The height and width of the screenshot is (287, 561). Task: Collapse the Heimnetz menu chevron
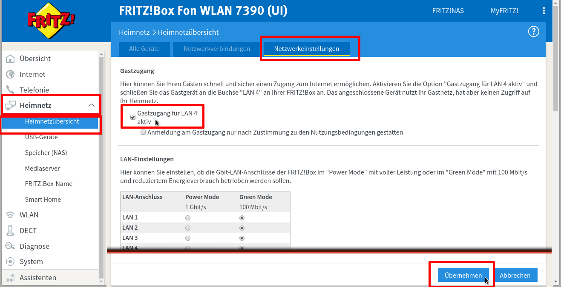tap(92, 105)
